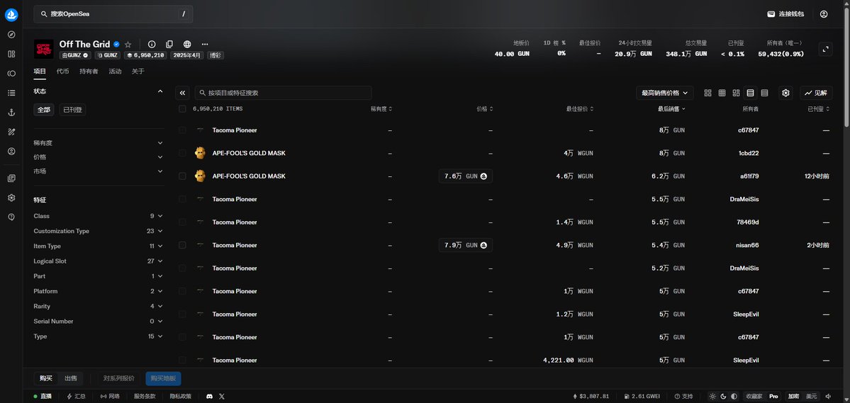Click the OpenSea logo icon

[x=11, y=15]
